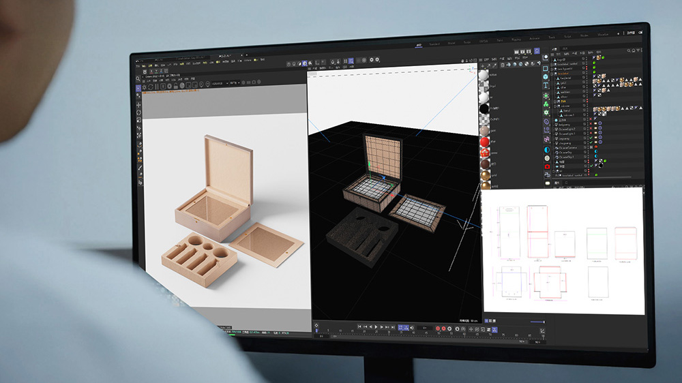This screenshot has width=682, height=383.
Task: Select OctaneCamera object in tree
Action: 568,148
